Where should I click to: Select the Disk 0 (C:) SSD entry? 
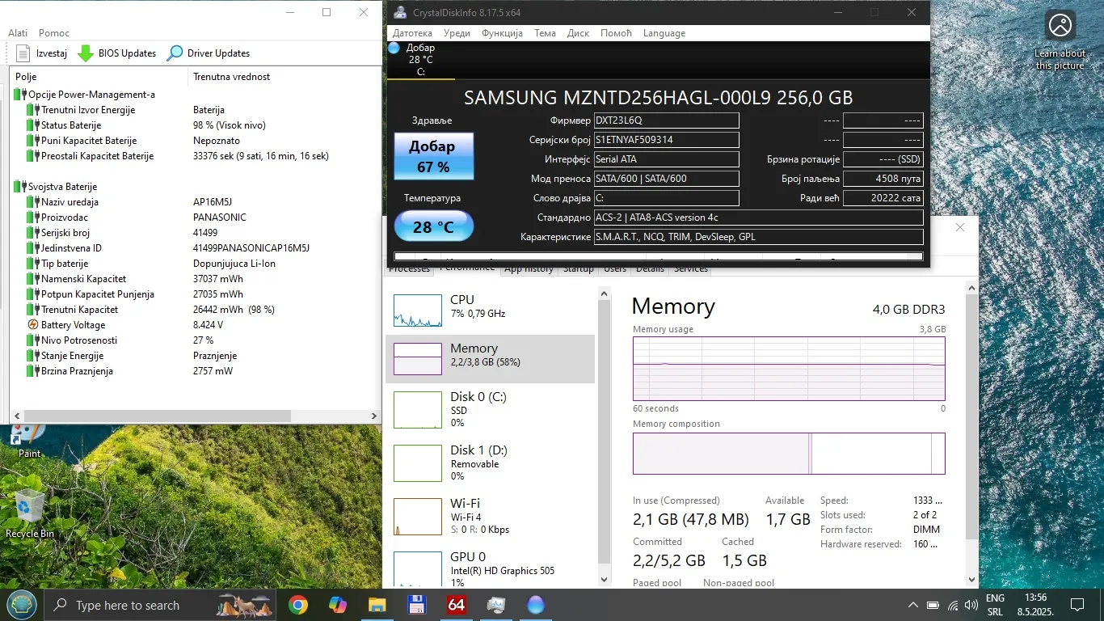click(x=490, y=409)
